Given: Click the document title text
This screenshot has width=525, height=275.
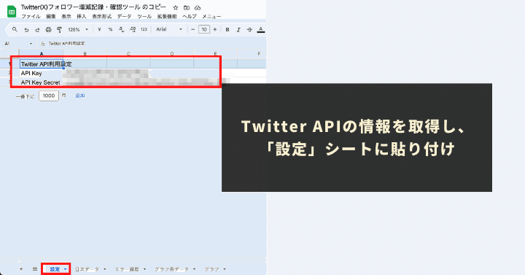Looking at the screenshot, I should pos(93,7).
